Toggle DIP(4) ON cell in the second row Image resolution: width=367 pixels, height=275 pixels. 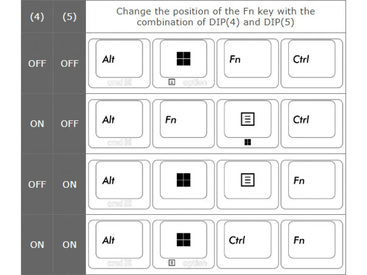[37, 124]
